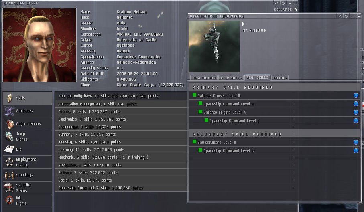Expand the Learning skill group
364x212 pixels.
tap(121, 150)
